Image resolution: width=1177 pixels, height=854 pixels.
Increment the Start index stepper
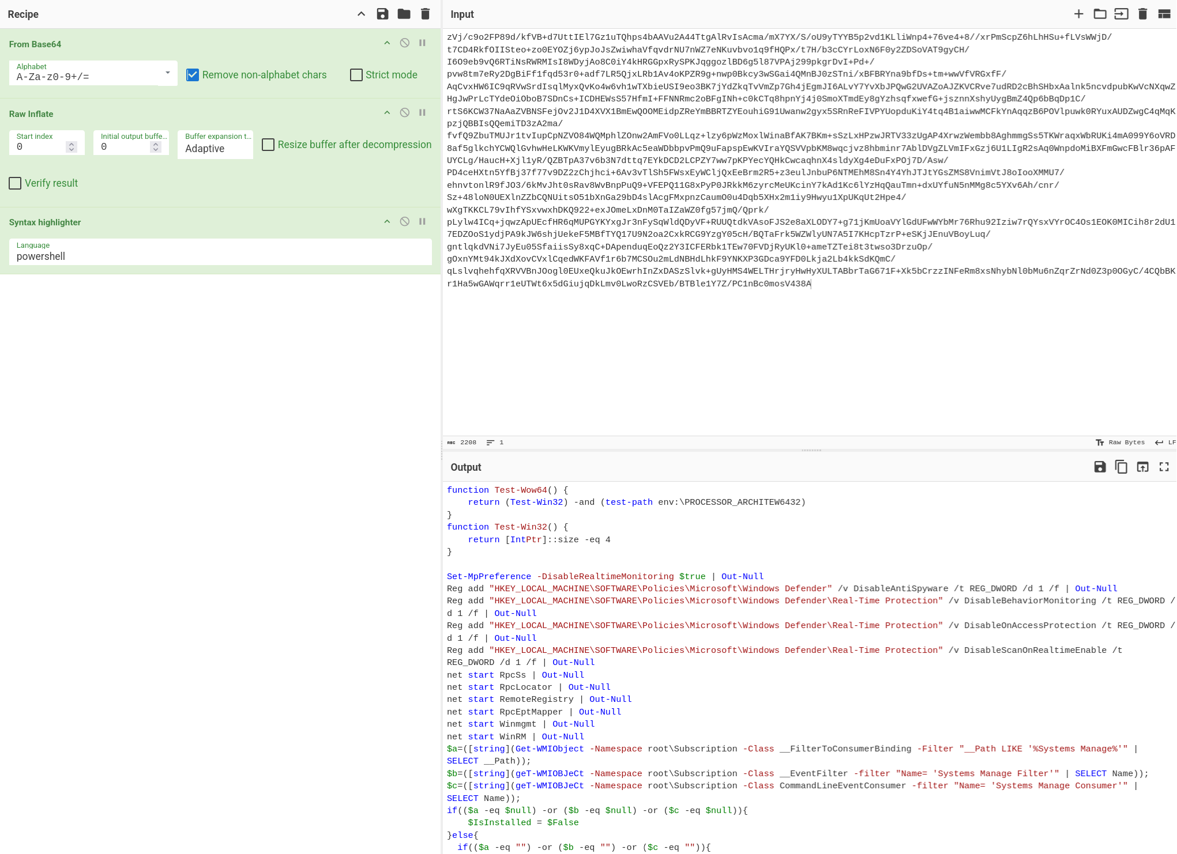coord(72,144)
